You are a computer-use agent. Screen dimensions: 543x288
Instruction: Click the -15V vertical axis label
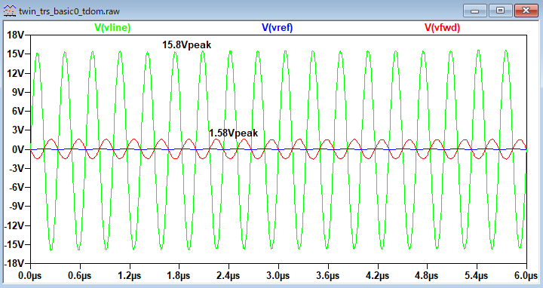point(14,244)
